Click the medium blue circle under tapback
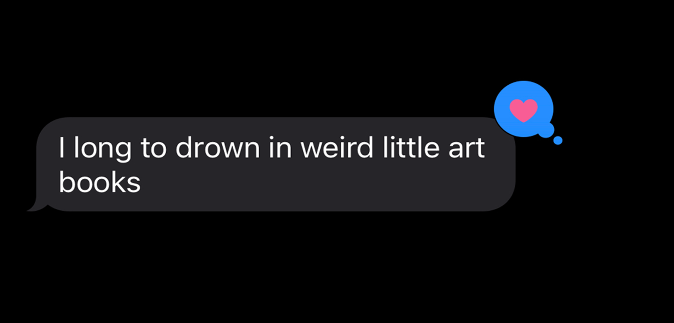This screenshot has height=323, width=674. pos(546,129)
